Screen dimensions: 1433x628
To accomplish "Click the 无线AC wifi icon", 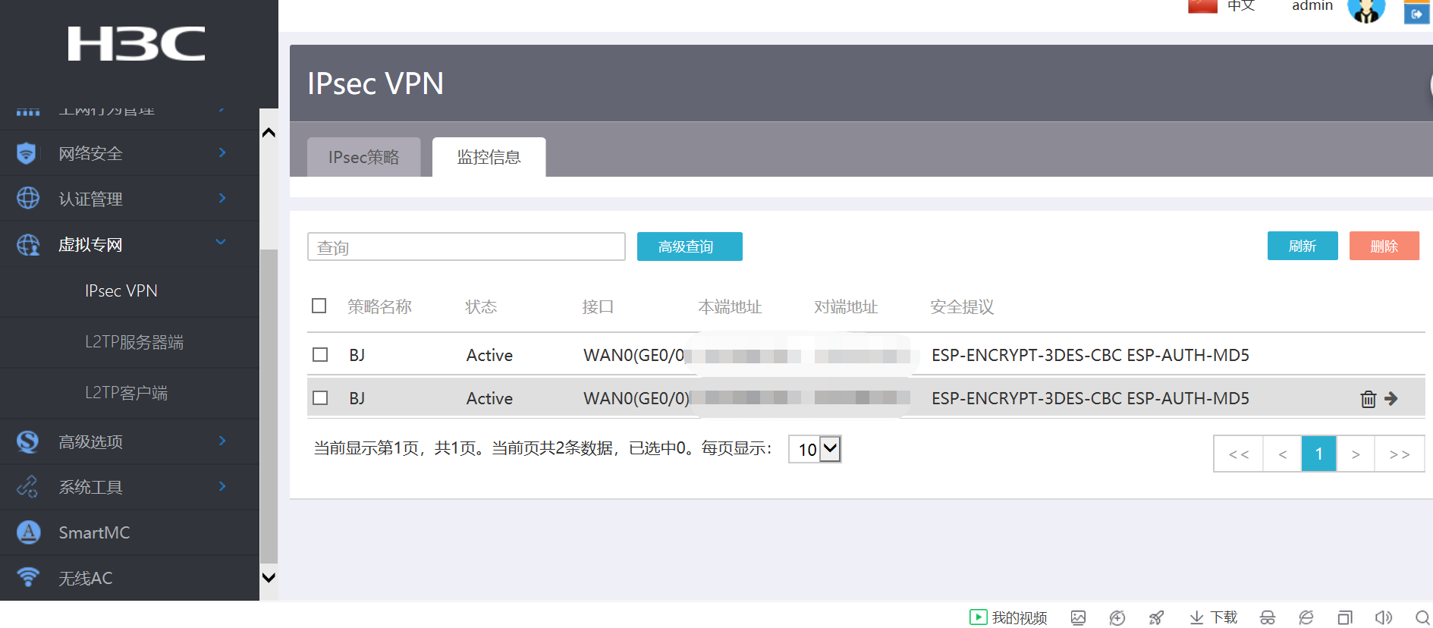I will (x=28, y=577).
